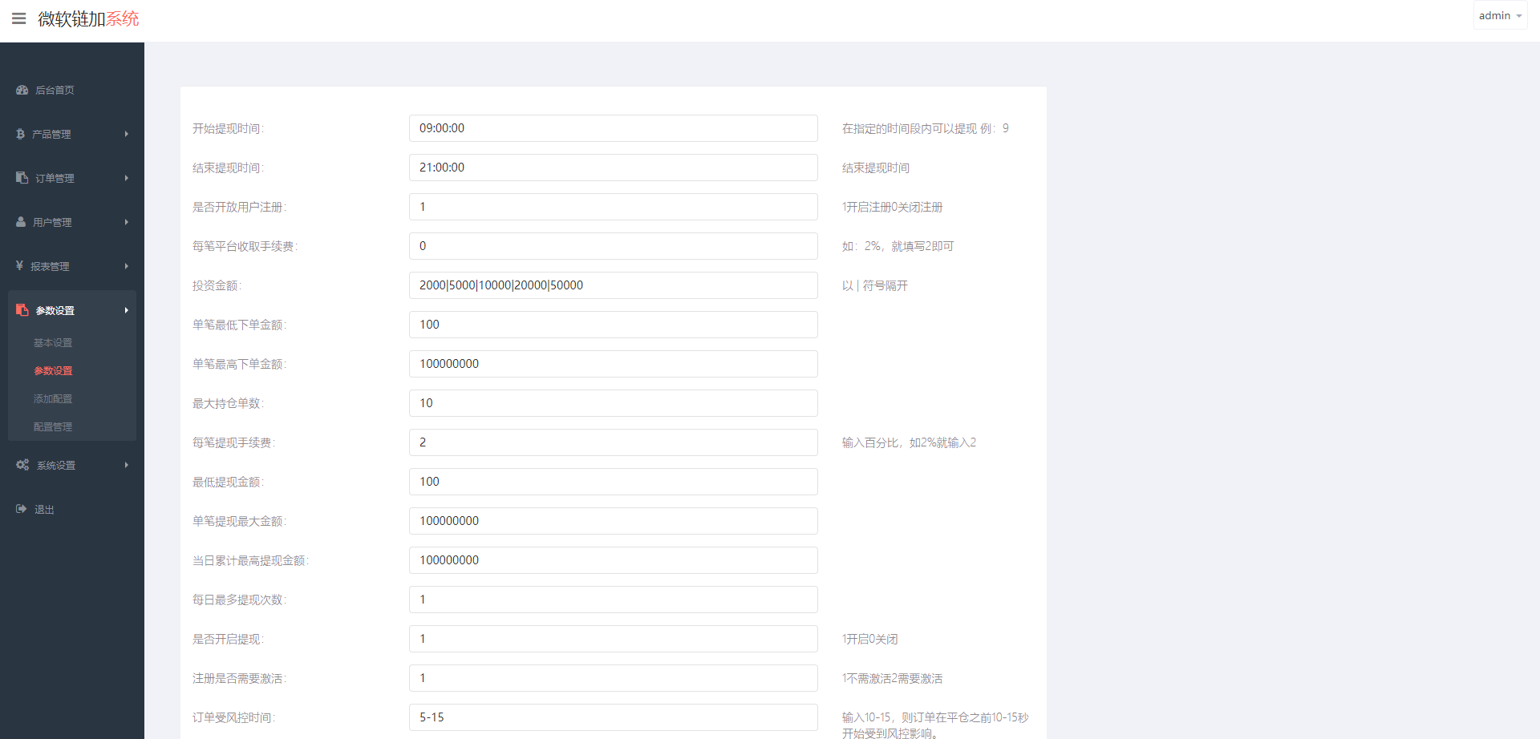Click the 产品管理 bitcoin icon

point(22,134)
